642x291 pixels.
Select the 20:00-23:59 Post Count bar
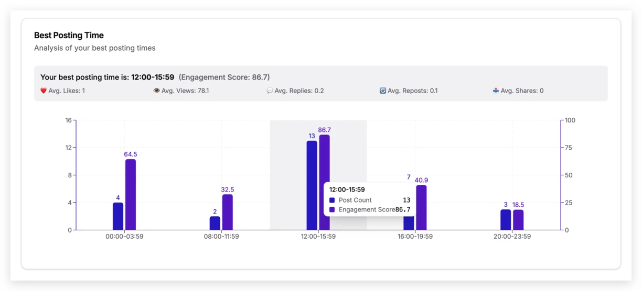(506, 220)
